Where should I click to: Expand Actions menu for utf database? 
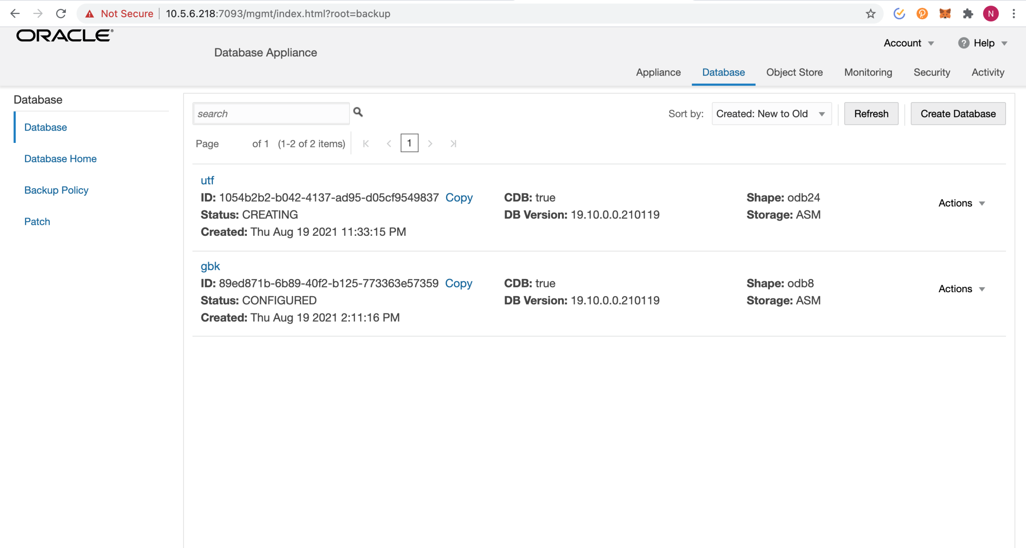961,203
